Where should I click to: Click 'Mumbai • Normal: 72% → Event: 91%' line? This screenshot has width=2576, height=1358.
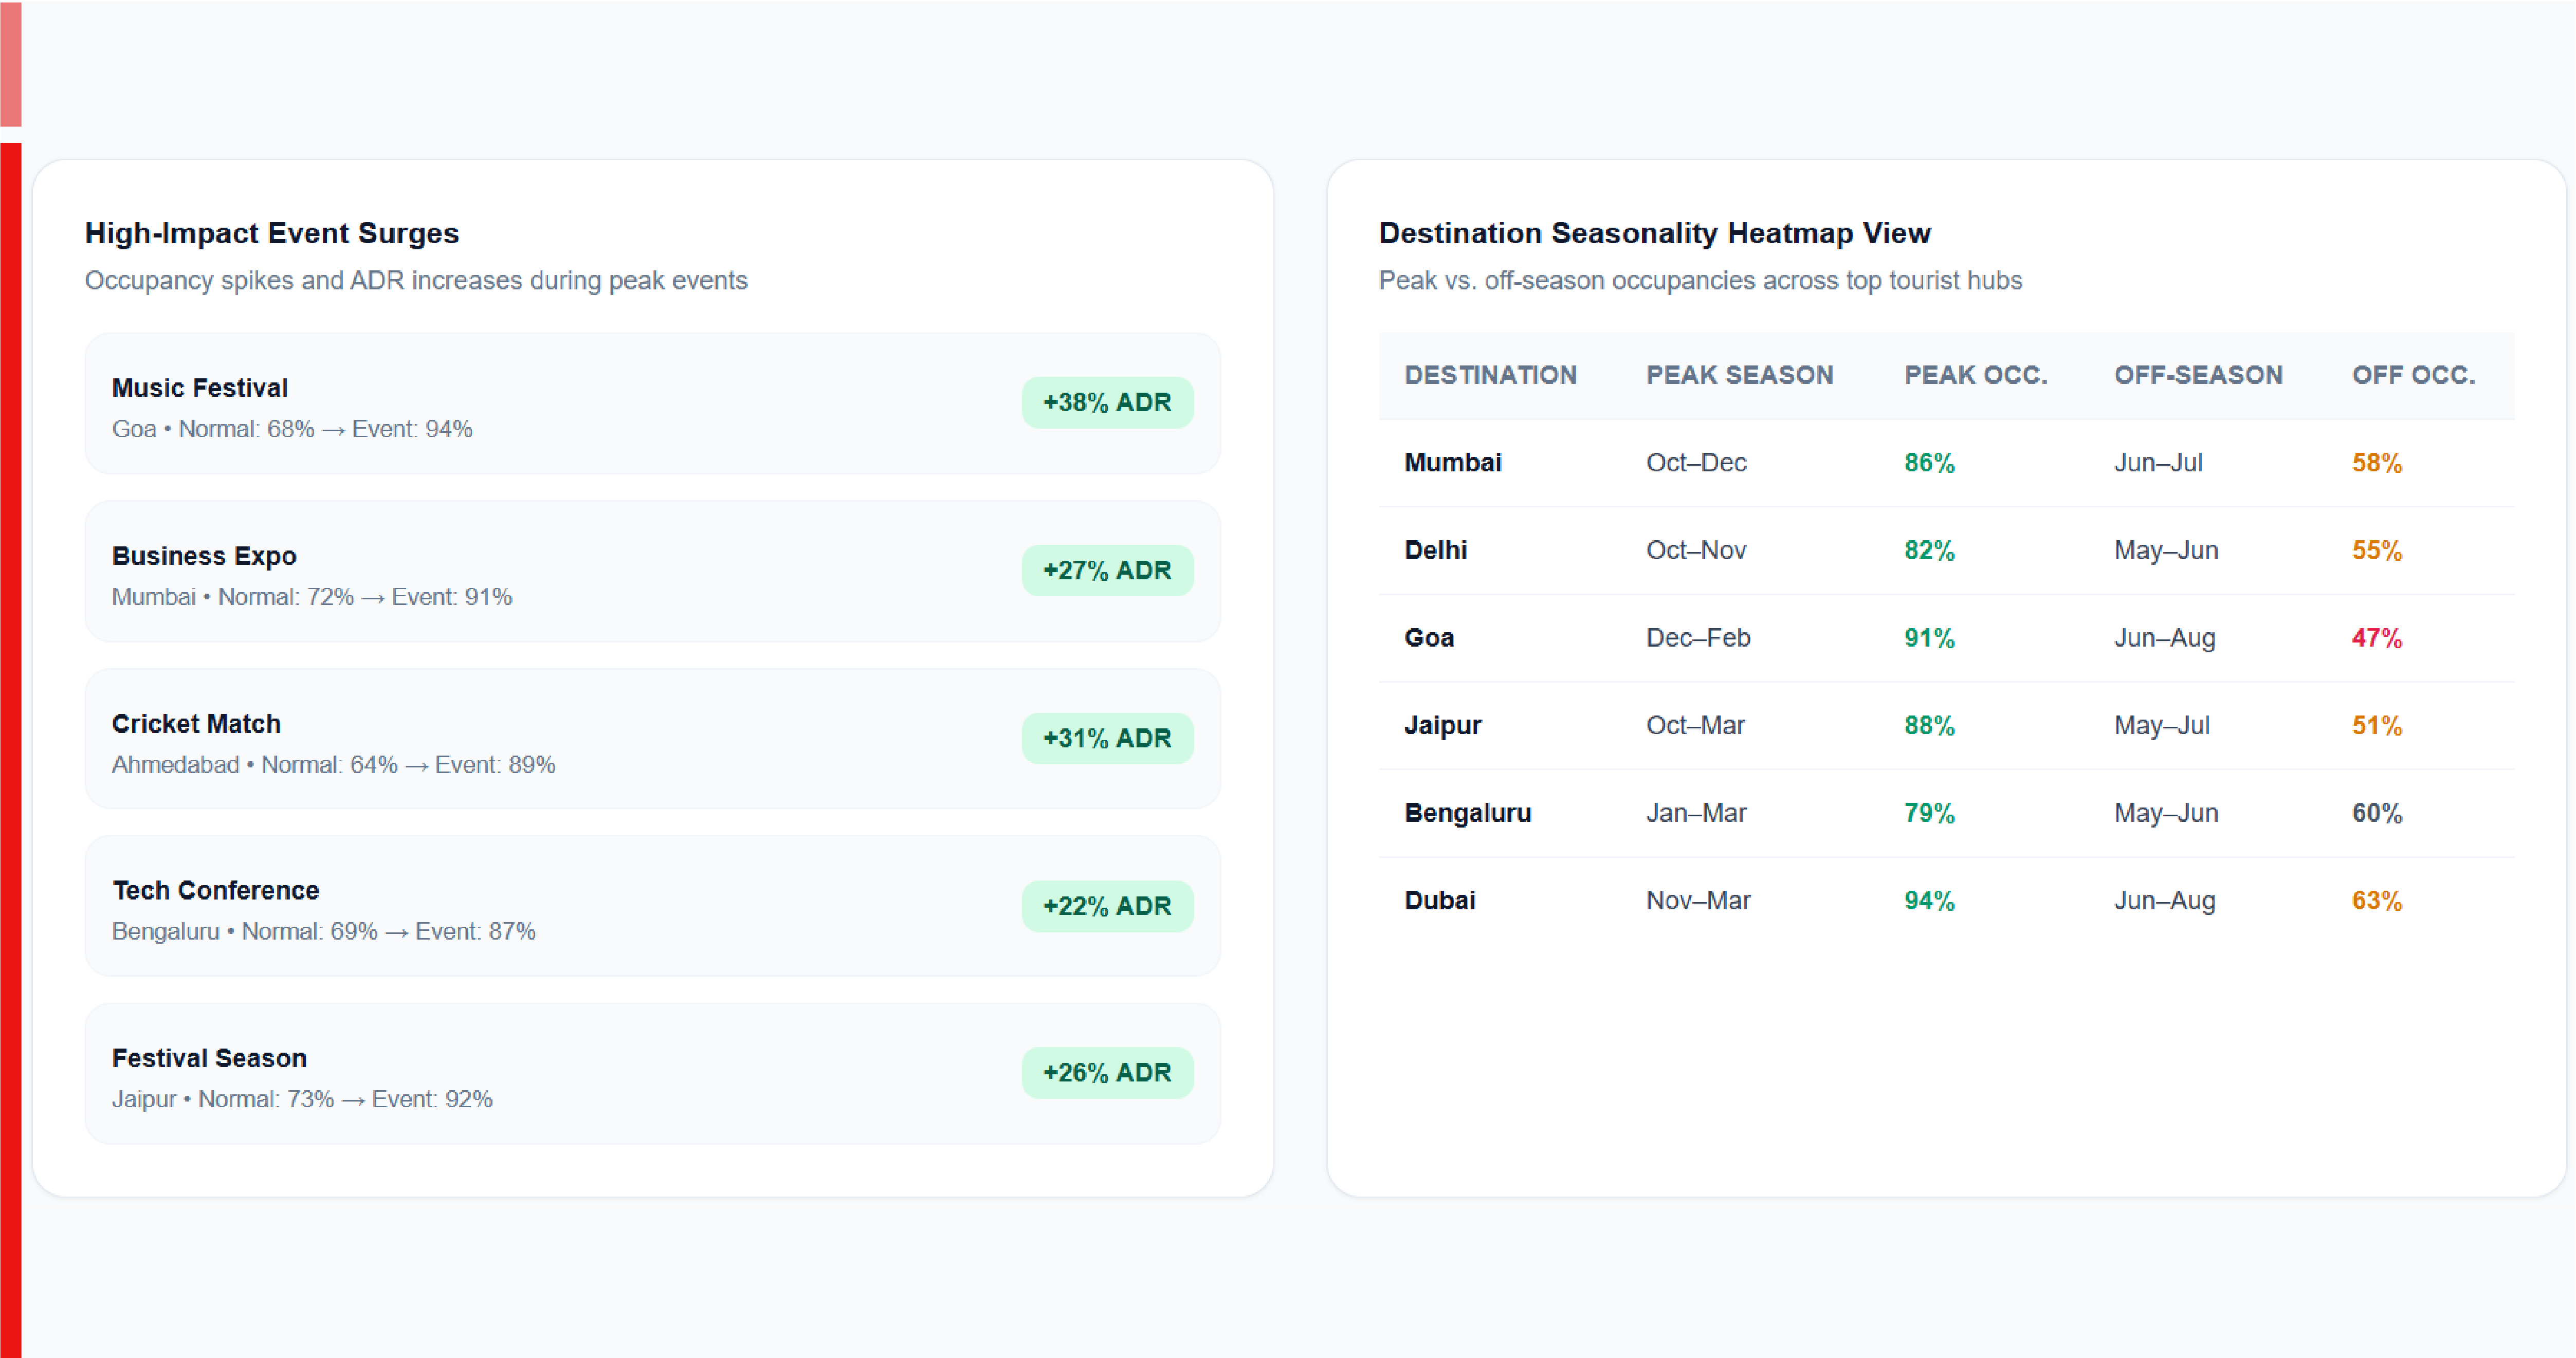coord(312,597)
